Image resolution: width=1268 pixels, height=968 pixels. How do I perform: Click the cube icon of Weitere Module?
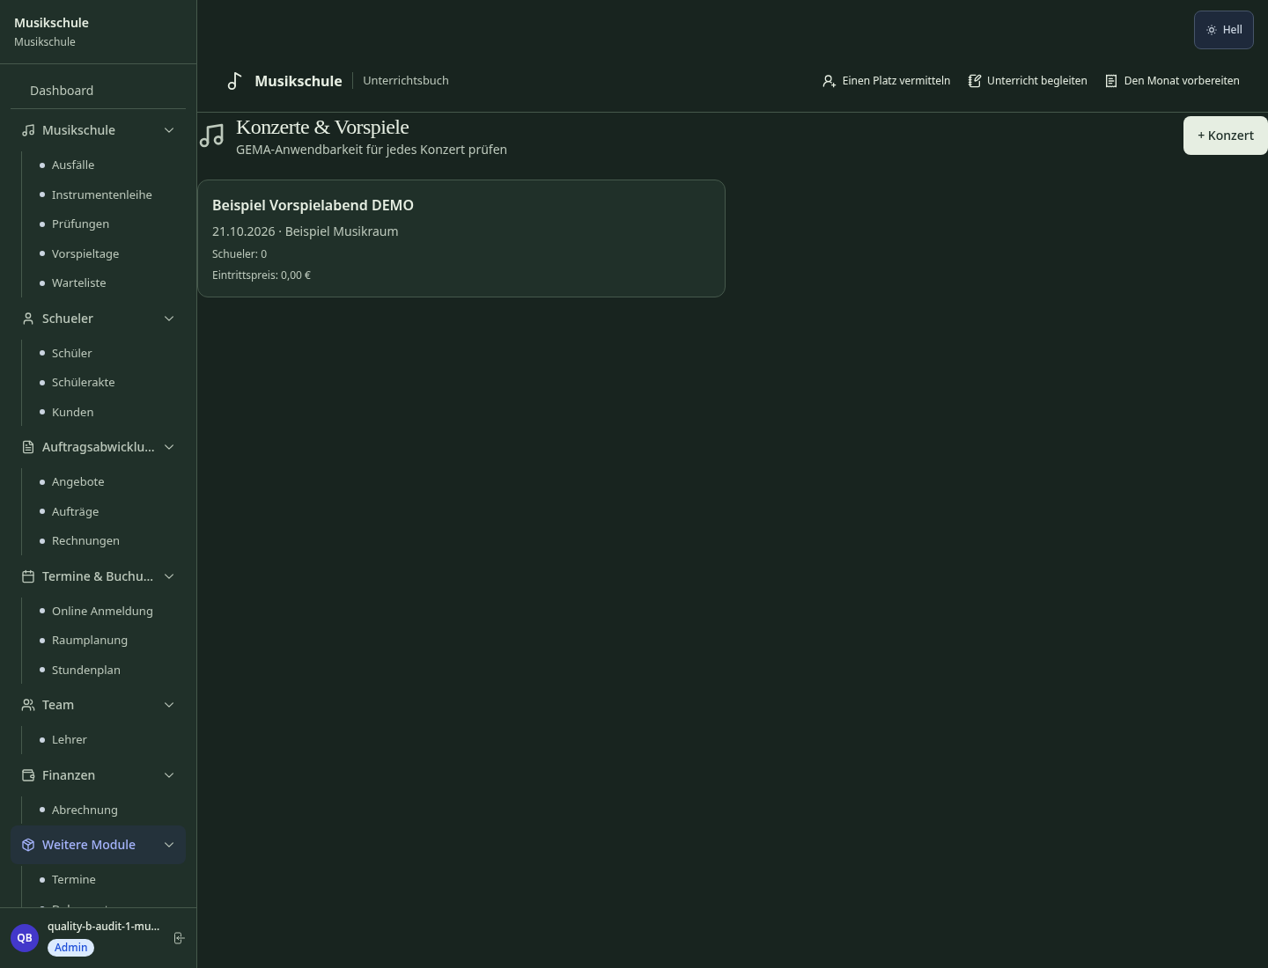coord(28,845)
